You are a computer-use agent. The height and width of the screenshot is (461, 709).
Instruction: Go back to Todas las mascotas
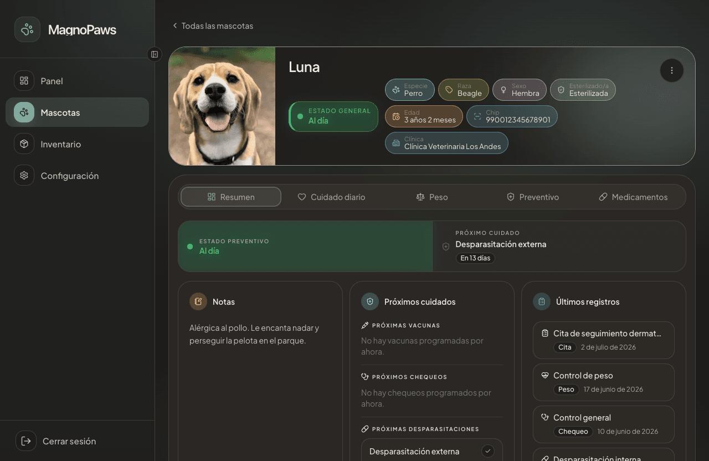(213, 26)
